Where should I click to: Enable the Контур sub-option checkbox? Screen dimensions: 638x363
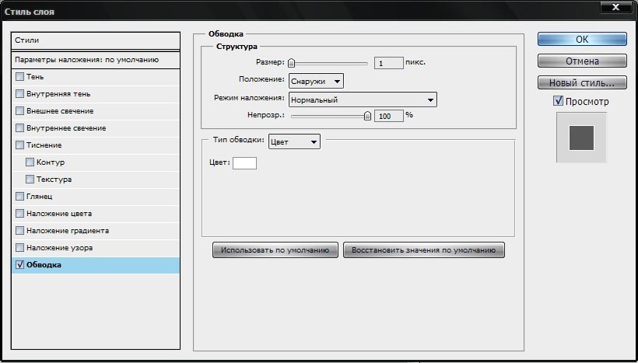tap(30, 162)
